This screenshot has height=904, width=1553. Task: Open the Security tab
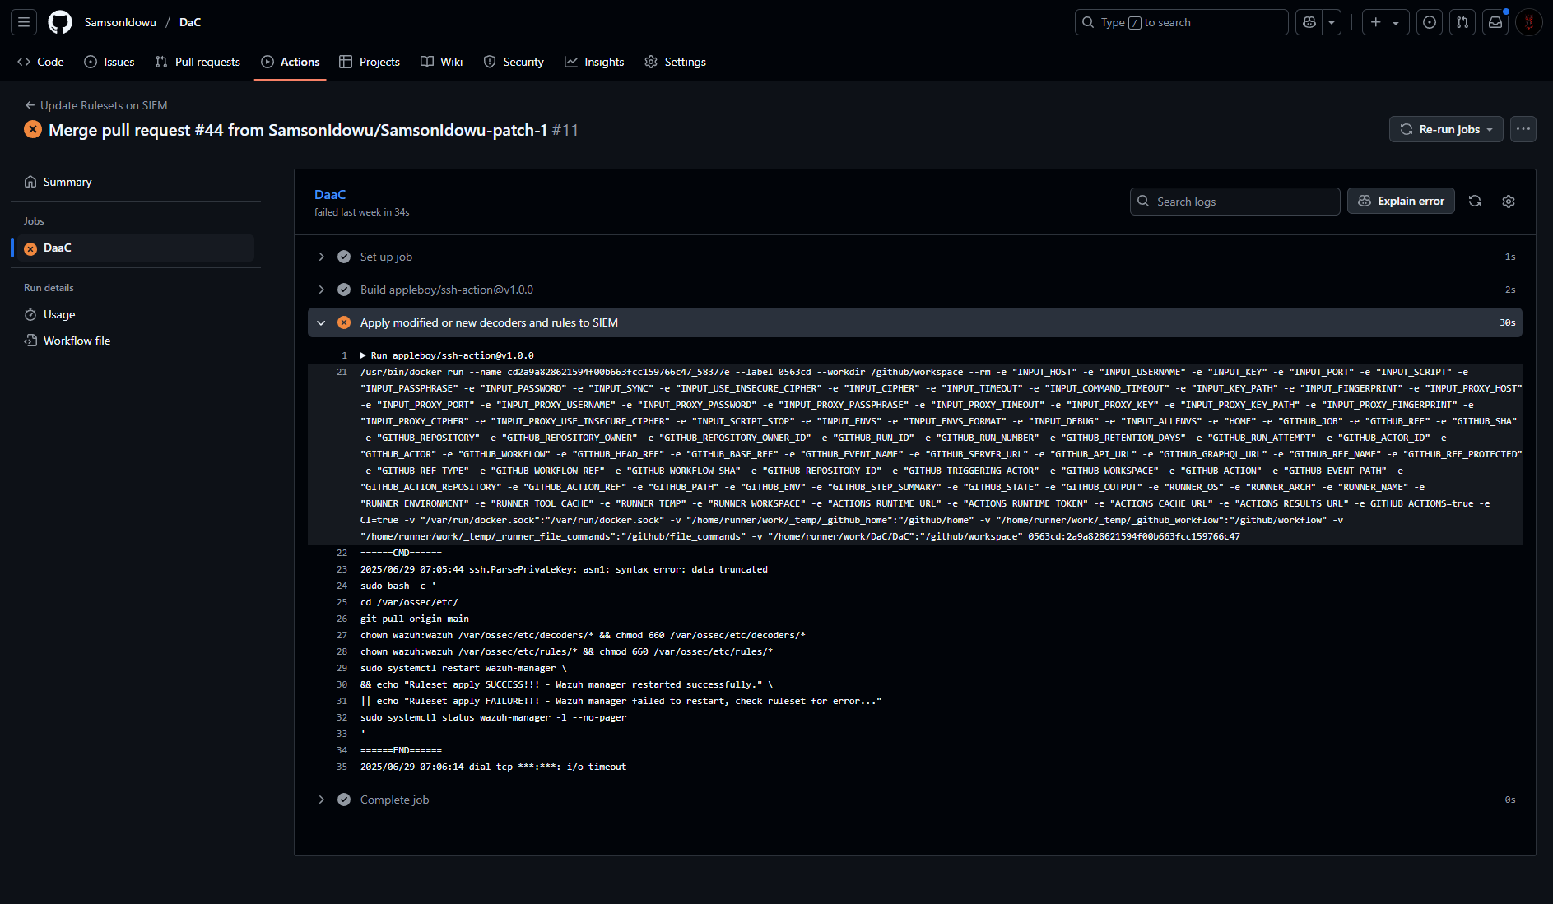coord(514,62)
